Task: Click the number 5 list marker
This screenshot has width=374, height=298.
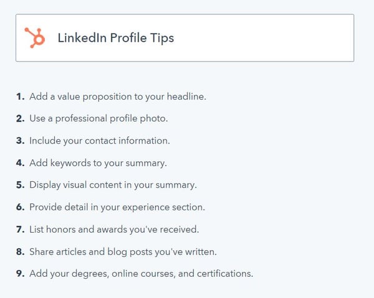Action: click(x=21, y=185)
